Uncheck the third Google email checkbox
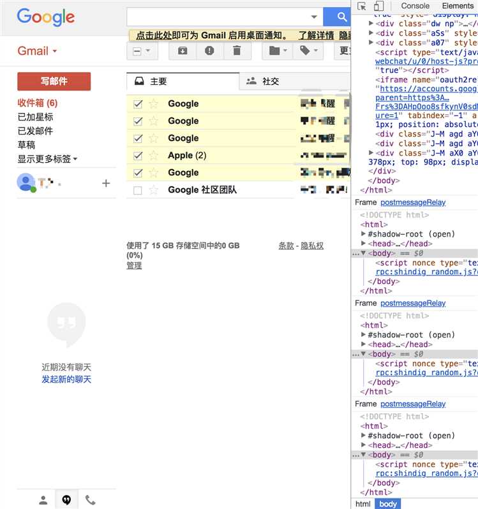Image resolution: width=478 pixels, height=509 pixels. (138, 138)
